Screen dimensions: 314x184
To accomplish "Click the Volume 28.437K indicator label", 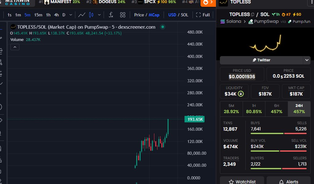I will (26, 40).
